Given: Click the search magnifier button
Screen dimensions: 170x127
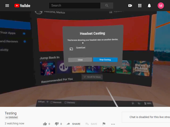Looking at the screenshot, I should click(x=107, y=6).
